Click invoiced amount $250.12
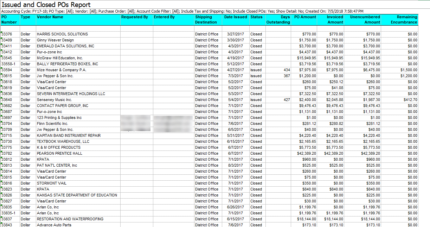 point(336,82)
